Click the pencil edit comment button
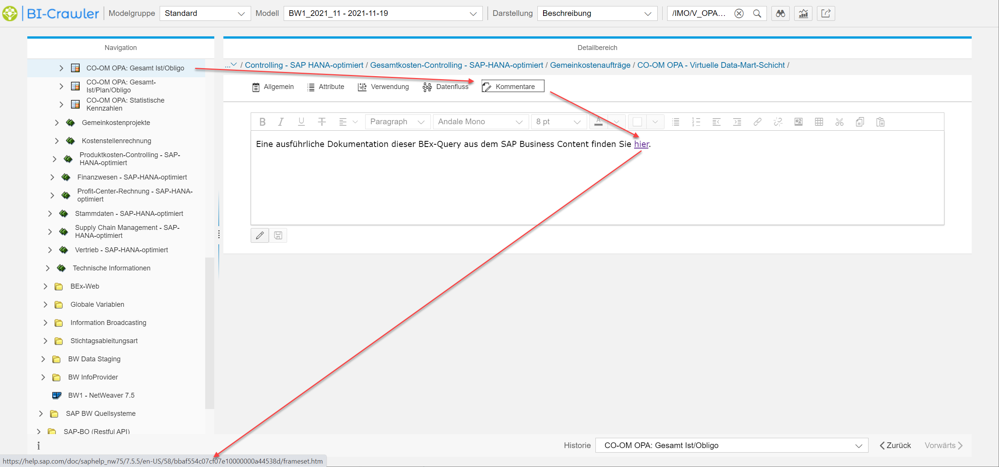Screen dimensions: 999x467 pos(259,235)
